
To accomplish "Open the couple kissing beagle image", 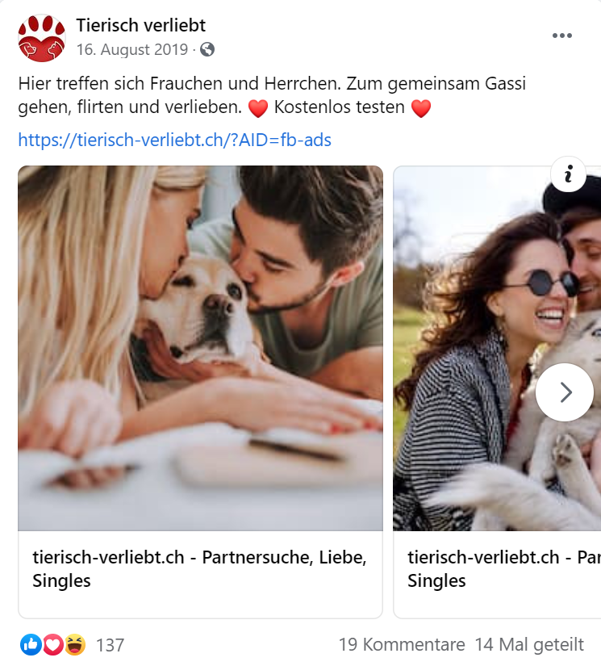I will point(200,348).
